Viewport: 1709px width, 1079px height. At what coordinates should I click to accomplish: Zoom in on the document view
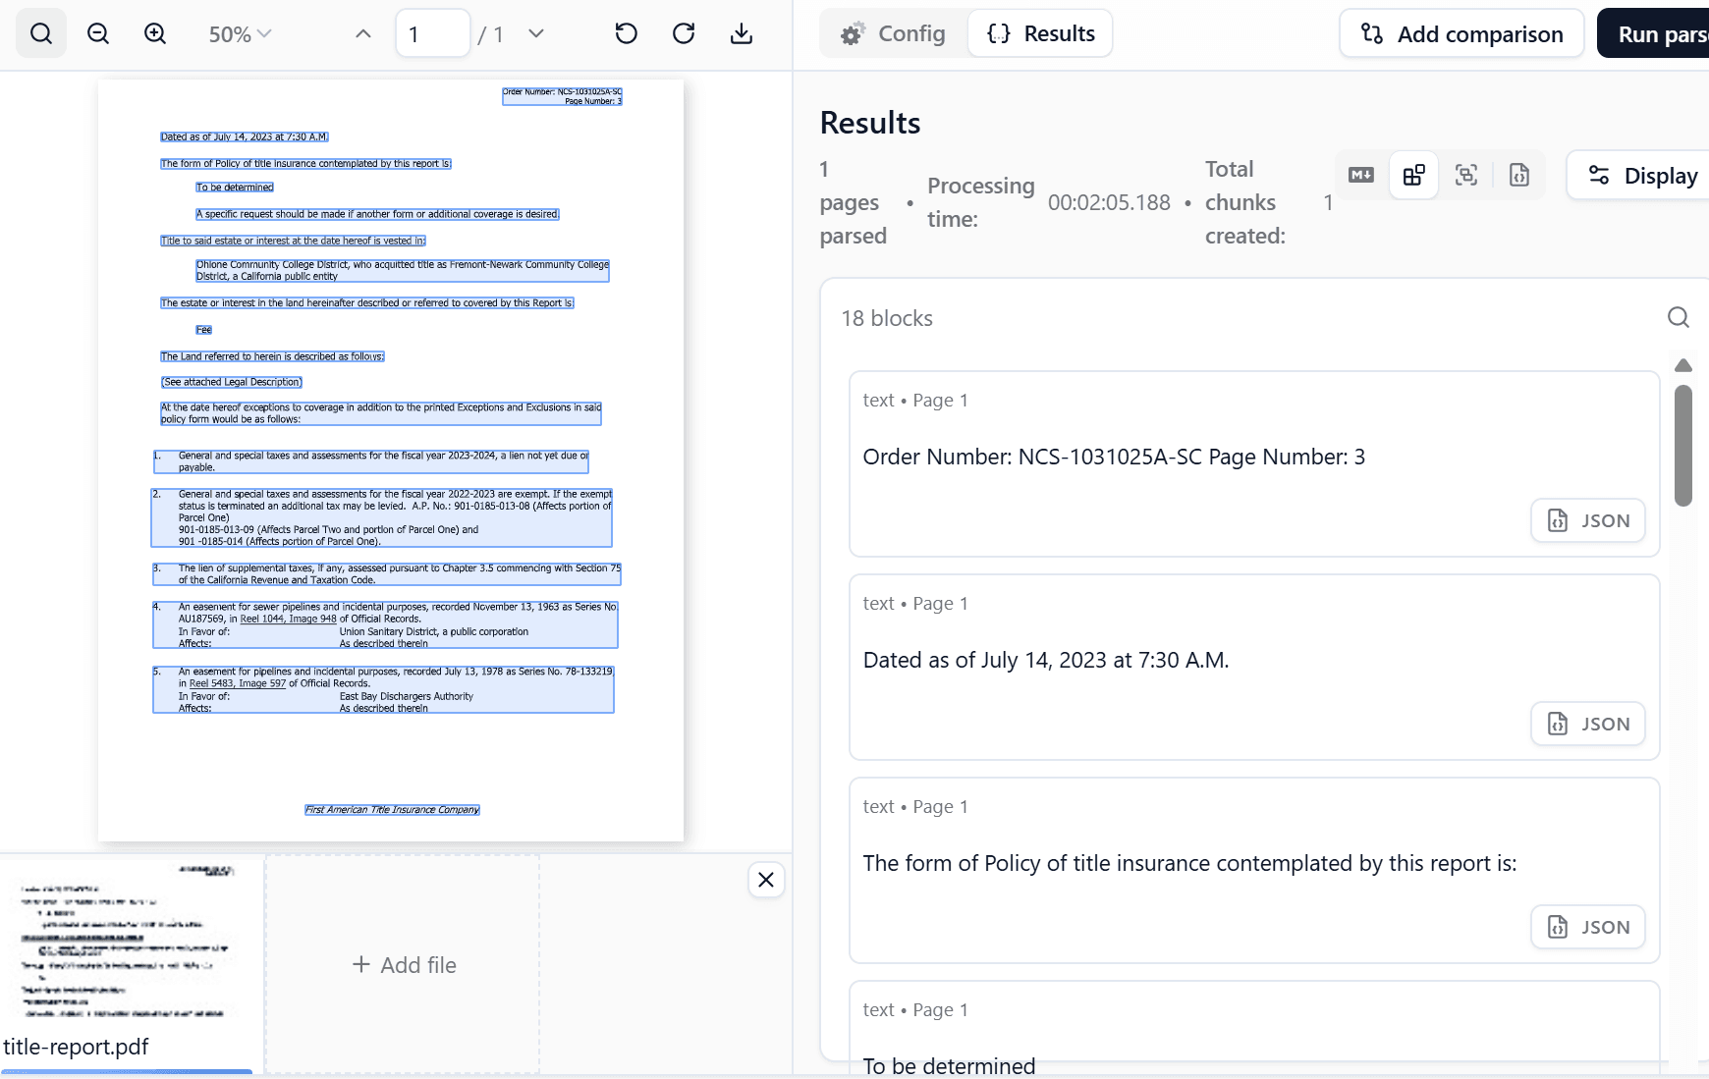click(154, 32)
